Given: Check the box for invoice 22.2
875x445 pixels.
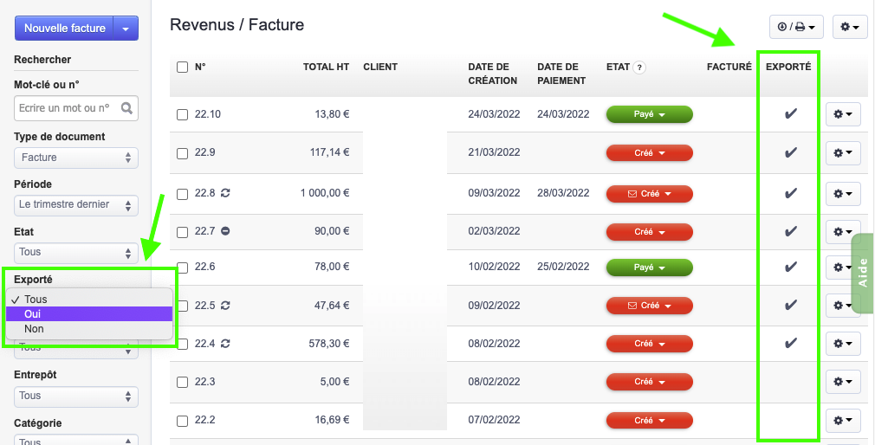Looking at the screenshot, I should pyautogui.click(x=183, y=421).
